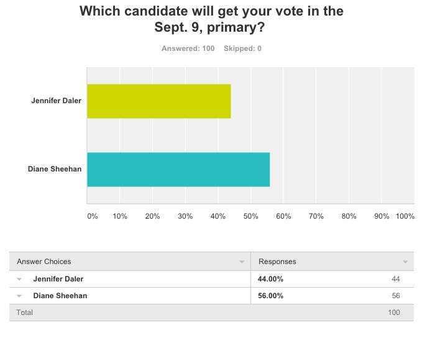Expand the Diane Sheehan table row arrow
The width and height of the screenshot is (430, 338).
tap(21, 296)
